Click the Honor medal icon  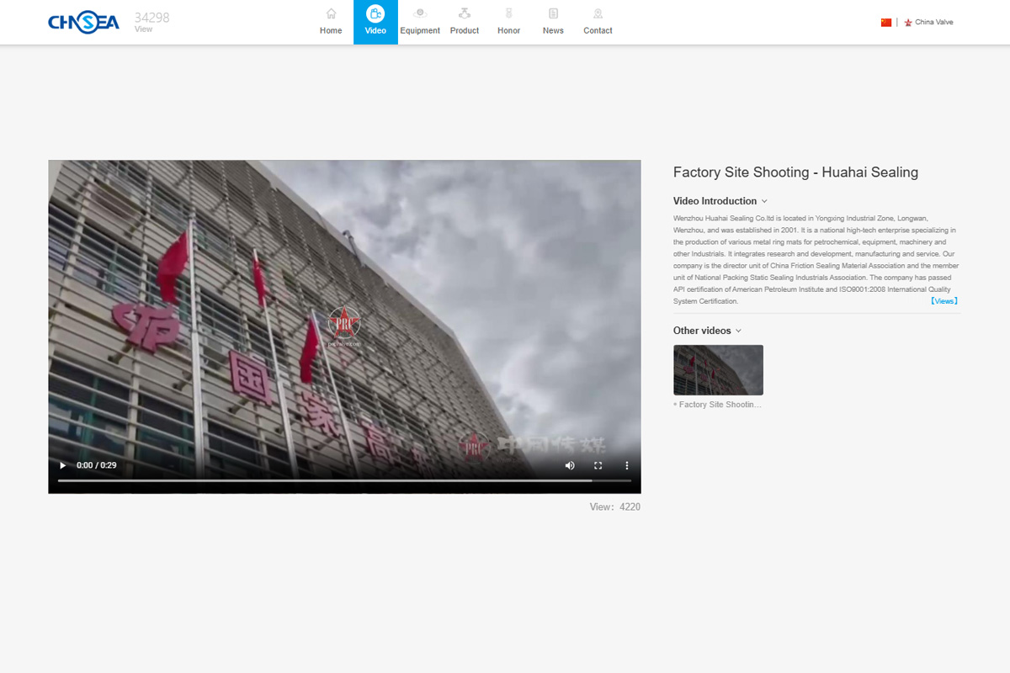point(508,13)
